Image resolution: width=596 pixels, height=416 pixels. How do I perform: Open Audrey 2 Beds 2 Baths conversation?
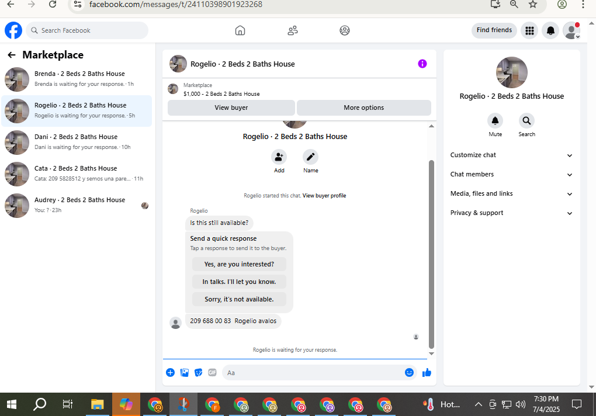(x=77, y=205)
